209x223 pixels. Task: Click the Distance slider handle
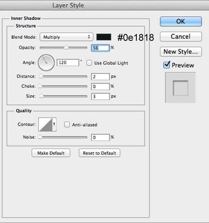tap(41, 76)
